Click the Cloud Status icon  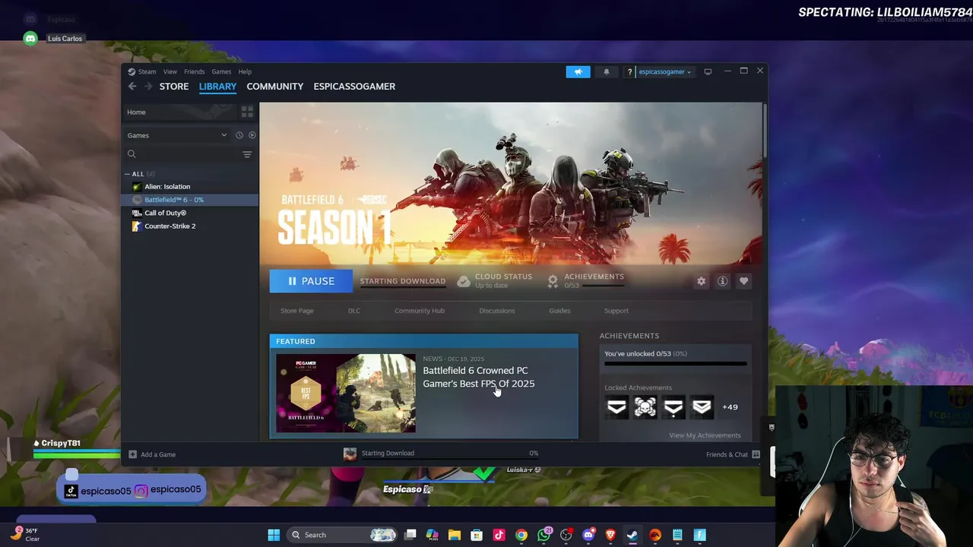464,281
